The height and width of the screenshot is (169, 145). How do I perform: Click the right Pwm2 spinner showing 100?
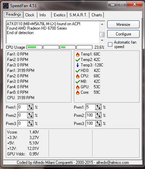[x=98, y=115]
